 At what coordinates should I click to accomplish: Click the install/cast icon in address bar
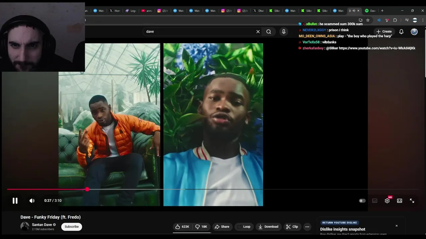pyautogui.click(x=360, y=20)
